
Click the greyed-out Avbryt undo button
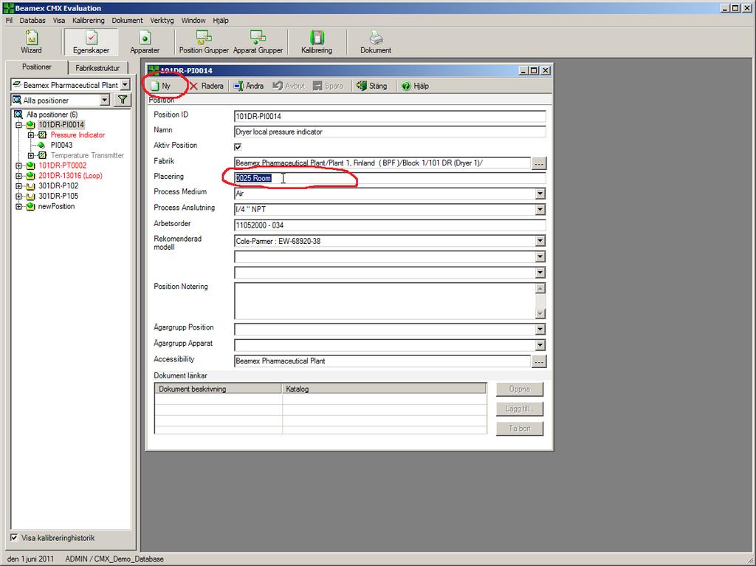tap(289, 86)
